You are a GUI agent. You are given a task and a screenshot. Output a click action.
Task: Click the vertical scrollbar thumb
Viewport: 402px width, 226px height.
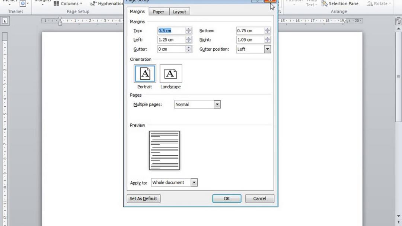[398, 77]
